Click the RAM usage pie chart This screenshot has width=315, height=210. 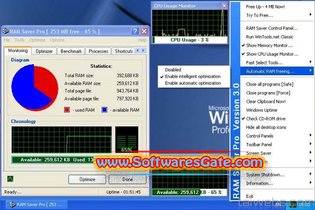point(35,87)
